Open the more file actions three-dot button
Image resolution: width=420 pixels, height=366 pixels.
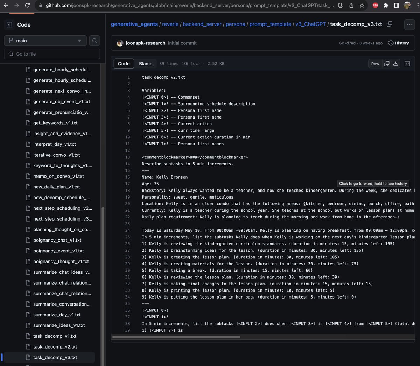coord(409,24)
